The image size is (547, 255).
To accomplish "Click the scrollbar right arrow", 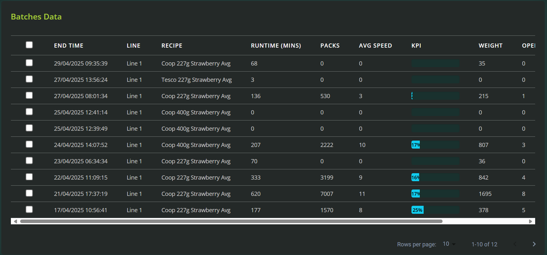I will [531, 221].
